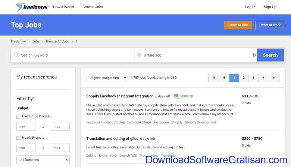Select results page 2
The image size is (291, 167).
pos(244,78)
